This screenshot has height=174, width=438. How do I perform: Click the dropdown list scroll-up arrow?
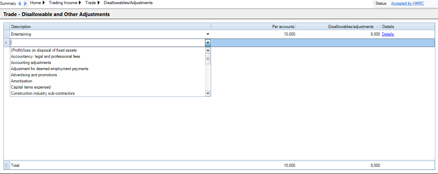208,50
